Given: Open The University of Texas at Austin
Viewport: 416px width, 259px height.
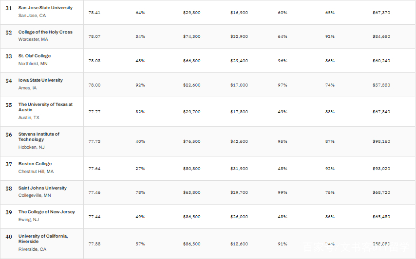Looking at the screenshot, I should [45, 107].
